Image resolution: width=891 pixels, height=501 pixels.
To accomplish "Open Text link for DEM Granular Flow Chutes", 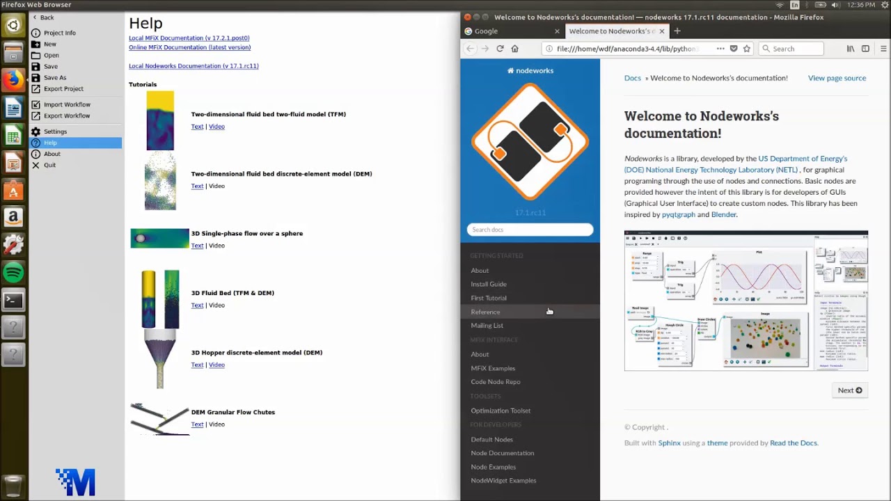I will (197, 424).
